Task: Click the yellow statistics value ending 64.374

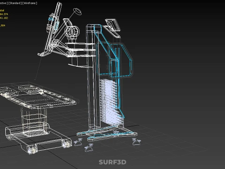Action: point(4,14)
